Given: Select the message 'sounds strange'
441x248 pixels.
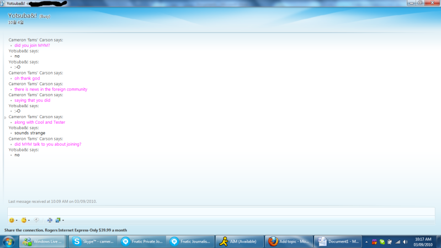Looking at the screenshot, I should [x=30, y=133].
